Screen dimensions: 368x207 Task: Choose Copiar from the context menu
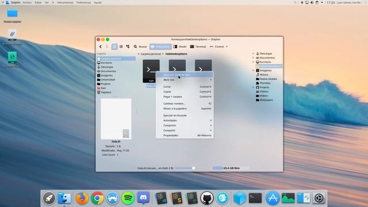[x=185, y=91]
